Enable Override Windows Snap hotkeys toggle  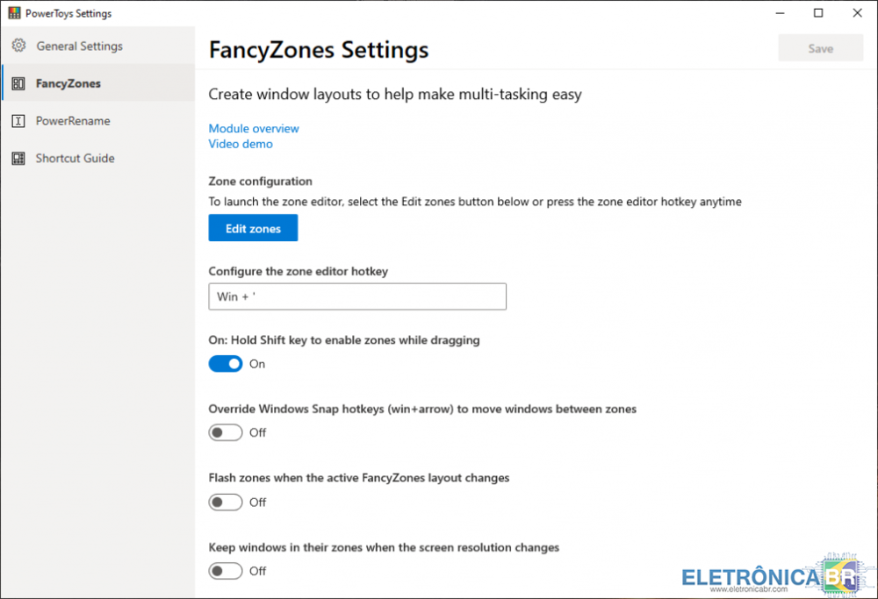click(x=226, y=432)
